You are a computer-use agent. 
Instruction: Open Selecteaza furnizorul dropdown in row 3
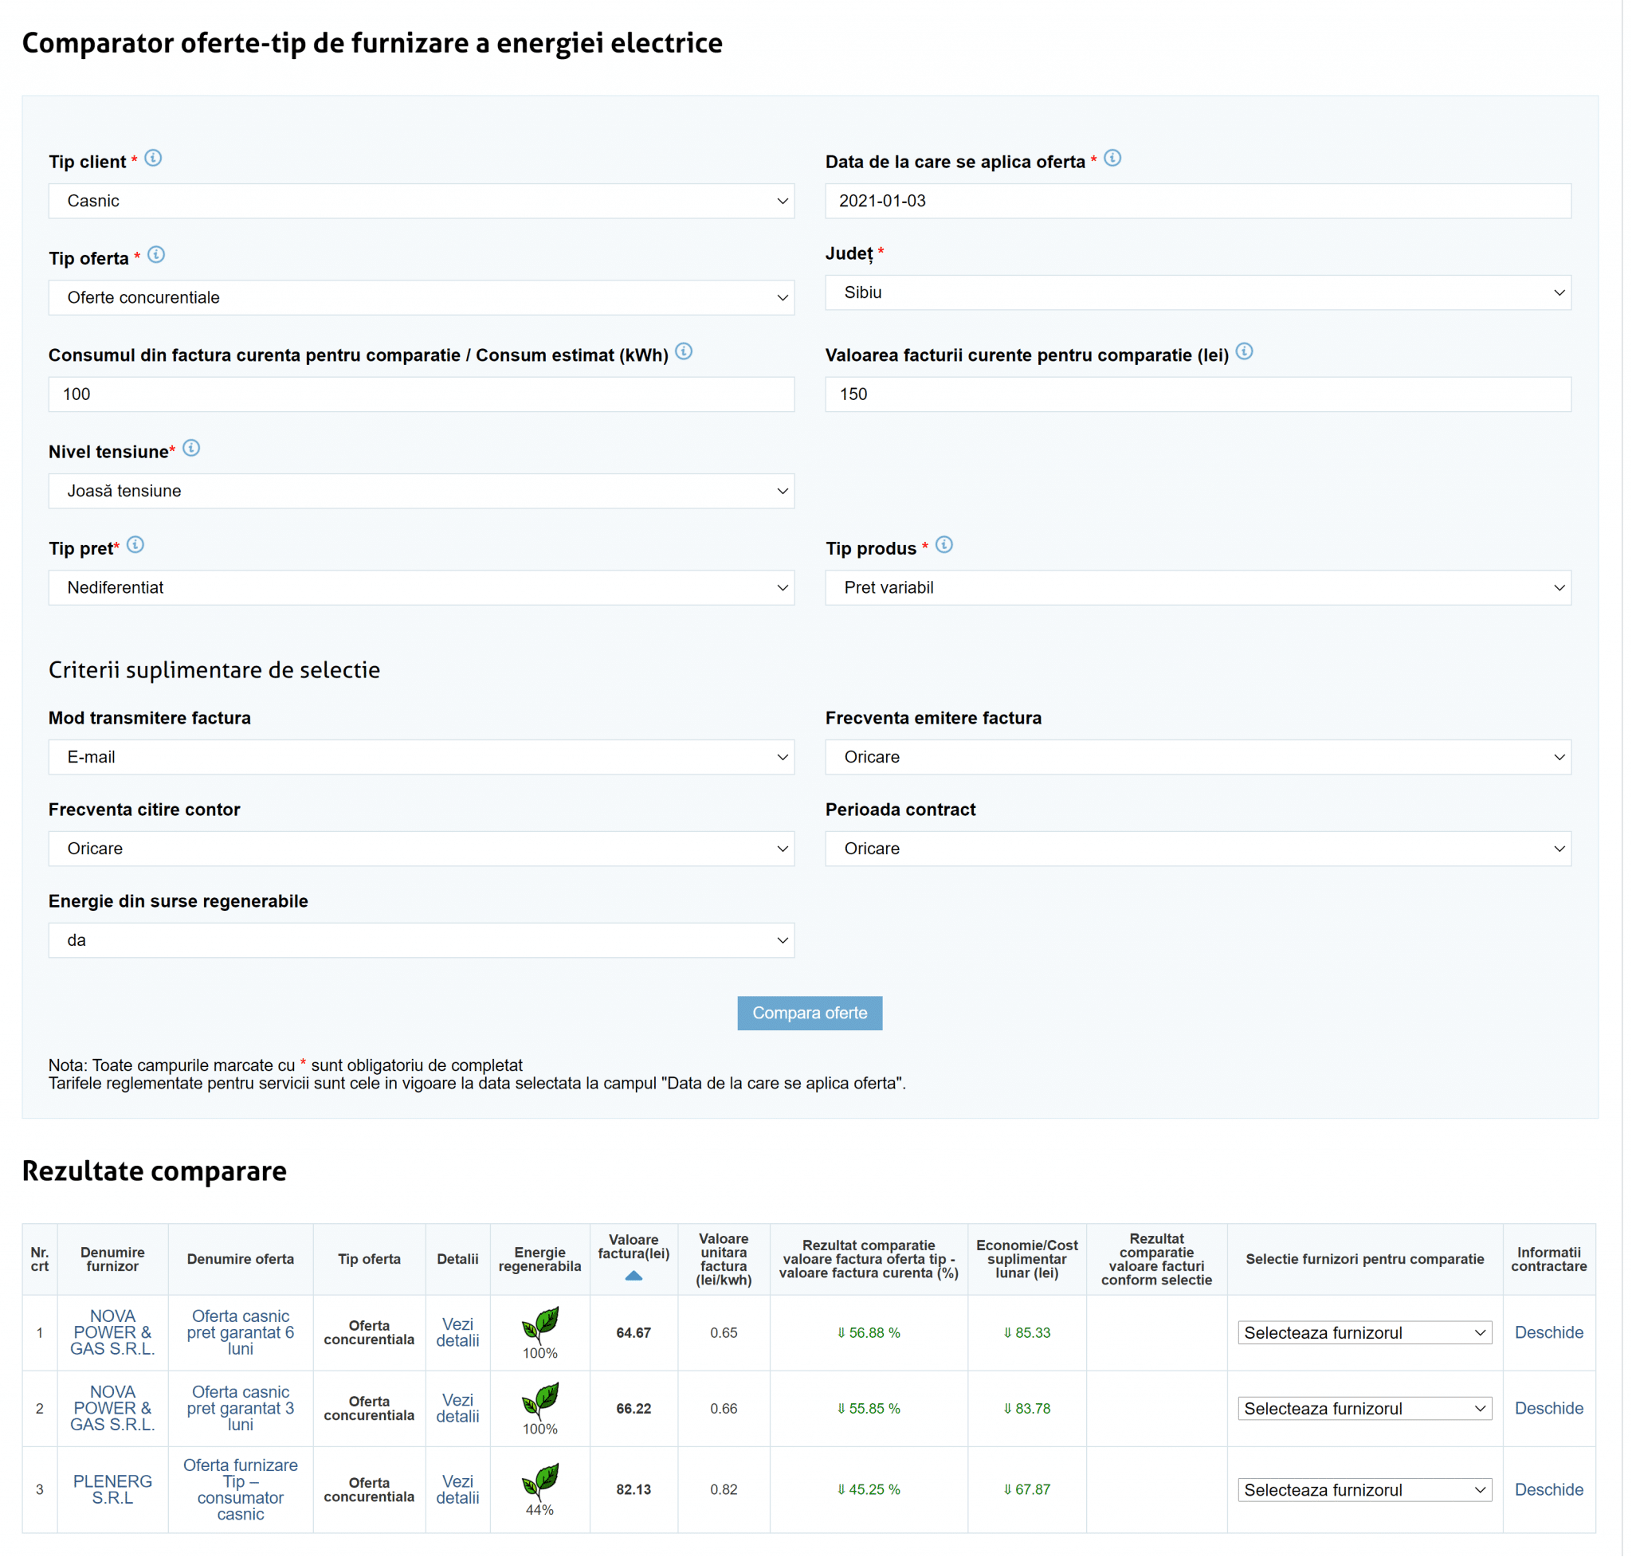(1364, 1490)
